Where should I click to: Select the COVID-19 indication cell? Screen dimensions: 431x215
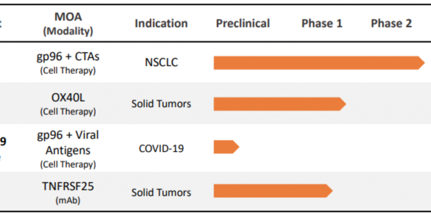click(161, 148)
